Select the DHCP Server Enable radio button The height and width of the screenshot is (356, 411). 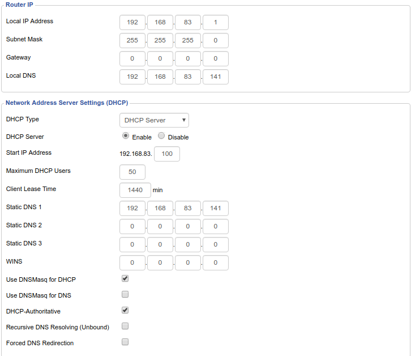126,136
